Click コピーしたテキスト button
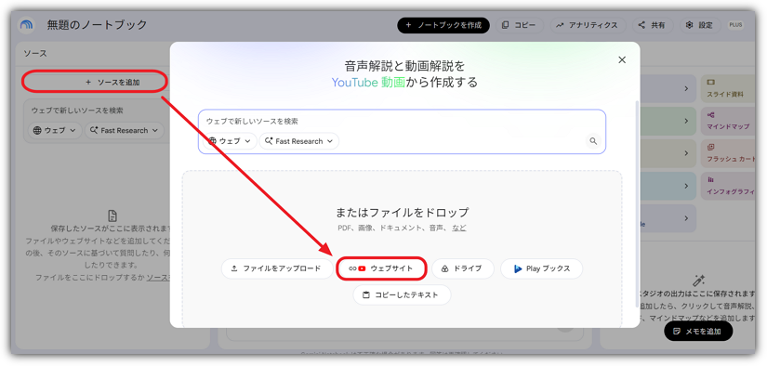767x366 pixels. [402, 295]
